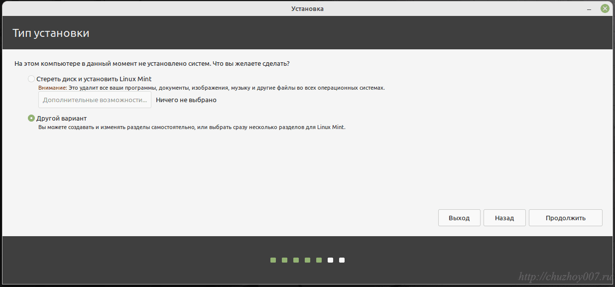Click the first green progress dot
Viewport: 615px width, 287px height.
click(273, 260)
